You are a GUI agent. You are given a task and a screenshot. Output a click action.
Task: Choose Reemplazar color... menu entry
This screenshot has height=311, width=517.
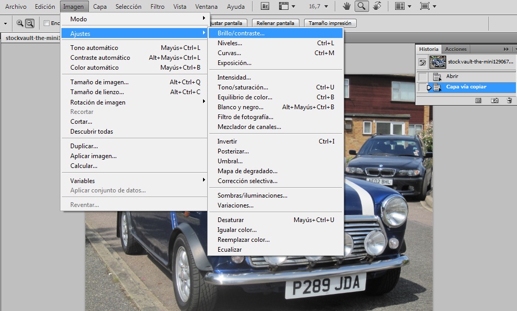[x=275, y=240]
